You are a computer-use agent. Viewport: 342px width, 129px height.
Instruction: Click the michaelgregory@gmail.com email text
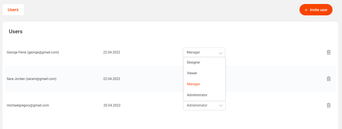pyautogui.click(x=28, y=105)
